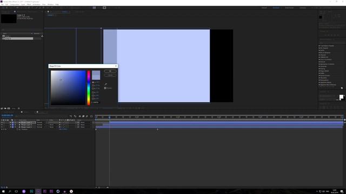This screenshot has height=194, width=346.
Task: Click the new composition icon in Project panel
Action: 9,108
